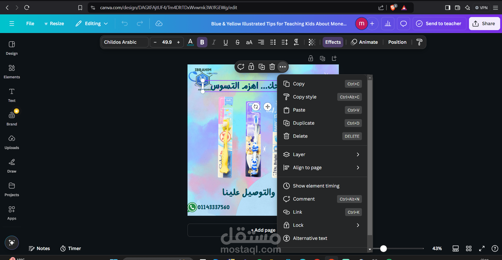Switch text direction setting
502x260 pixels.
[296, 42]
